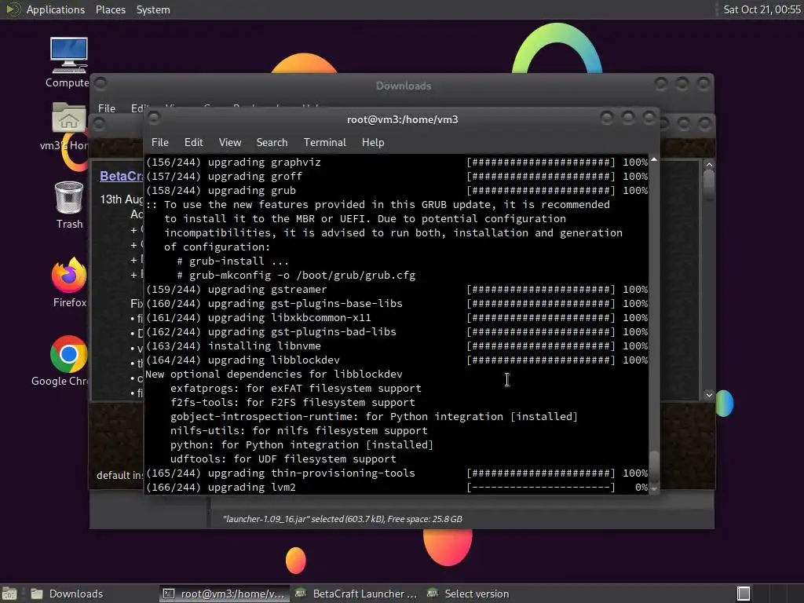The width and height of the screenshot is (804, 603).
Task: Open the Terminal menu in terminal window
Action: tap(324, 142)
